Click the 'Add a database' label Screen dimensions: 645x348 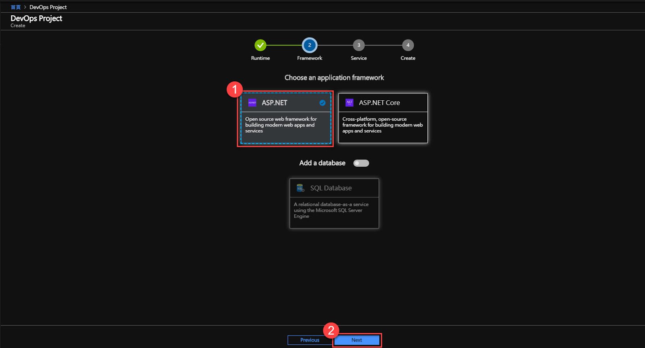pyautogui.click(x=322, y=163)
